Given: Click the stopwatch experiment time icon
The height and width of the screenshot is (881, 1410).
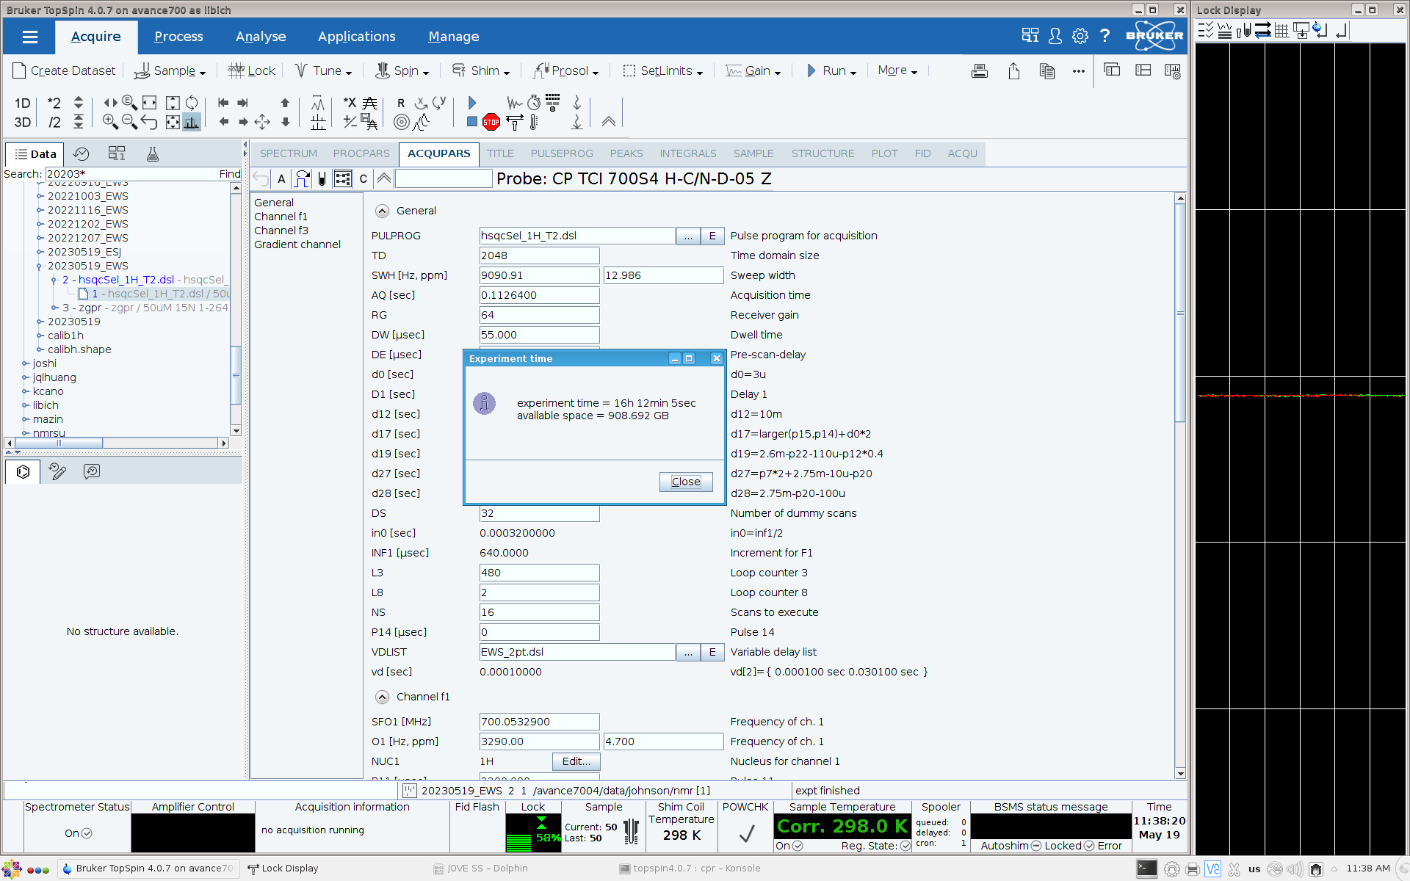Looking at the screenshot, I should coord(534,103).
